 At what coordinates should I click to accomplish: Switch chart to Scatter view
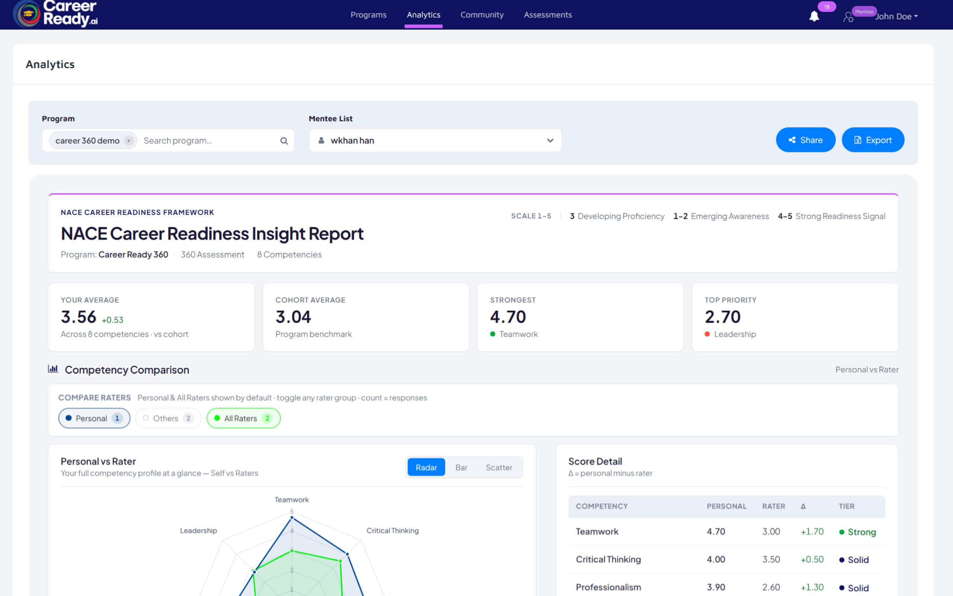pyautogui.click(x=498, y=467)
